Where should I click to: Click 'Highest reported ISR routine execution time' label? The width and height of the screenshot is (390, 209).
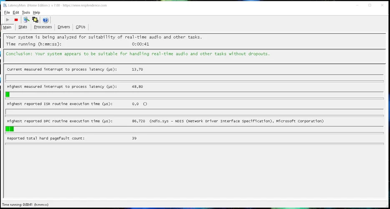coord(60,104)
